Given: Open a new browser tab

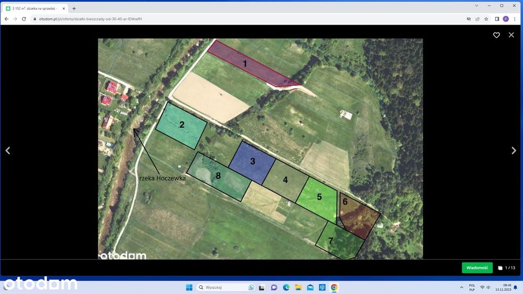Looking at the screenshot, I should click(74, 8).
